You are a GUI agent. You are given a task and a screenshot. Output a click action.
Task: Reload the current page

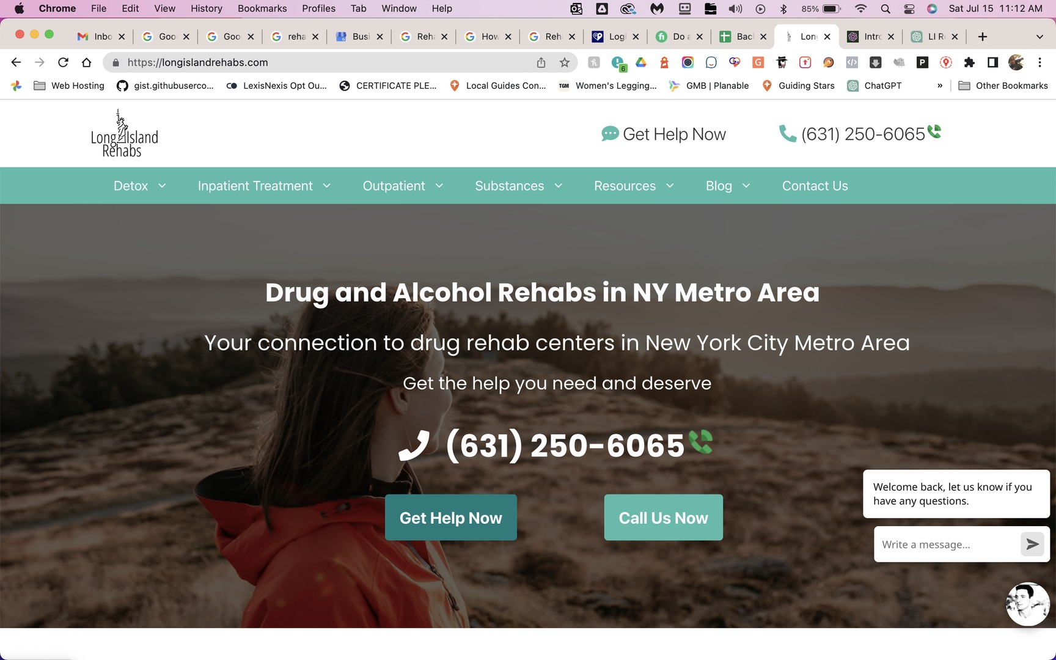click(x=63, y=62)
